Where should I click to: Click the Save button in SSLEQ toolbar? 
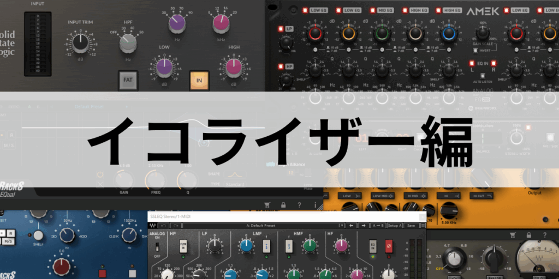[412, 225]
